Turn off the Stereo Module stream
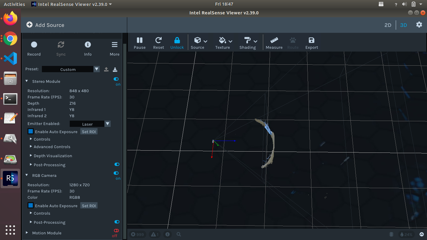The height and width of the screenshot is (240, 427). click(116, 79)
